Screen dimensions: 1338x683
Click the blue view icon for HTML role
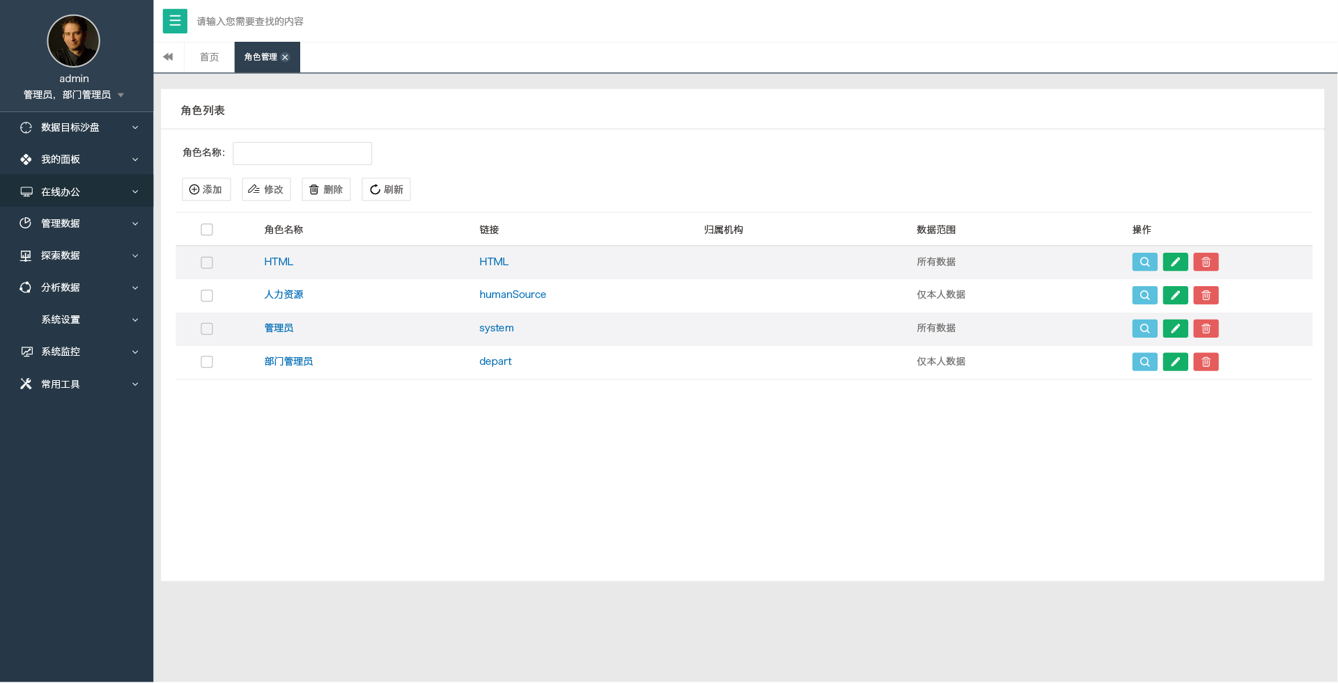[1144, 262]
